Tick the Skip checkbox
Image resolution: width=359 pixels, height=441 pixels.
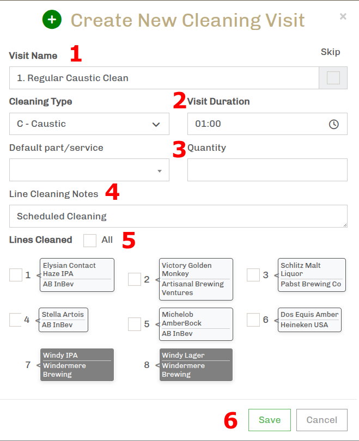tap(333, 78)
